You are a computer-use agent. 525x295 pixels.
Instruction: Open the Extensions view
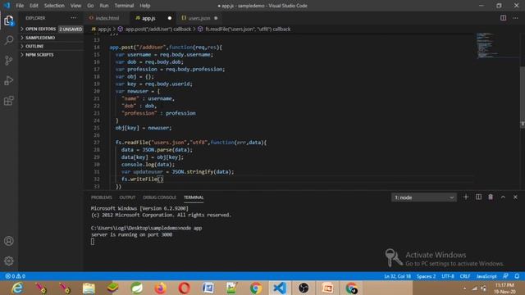tap(9, 101)
